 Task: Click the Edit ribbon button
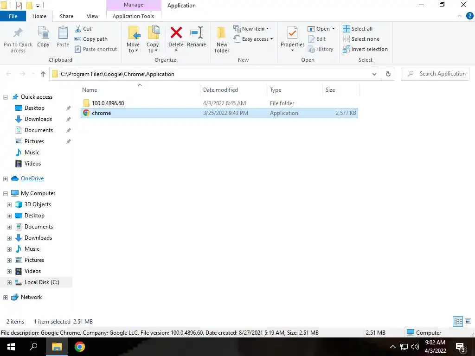(317, 39)
